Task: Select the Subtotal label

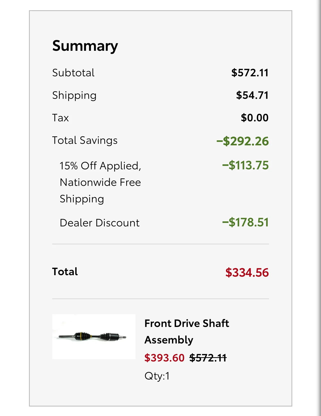Action: click(x=73, y=73)
